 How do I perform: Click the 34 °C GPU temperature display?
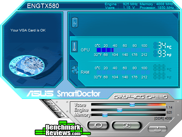pyautogui.click(x=162, y=45)
